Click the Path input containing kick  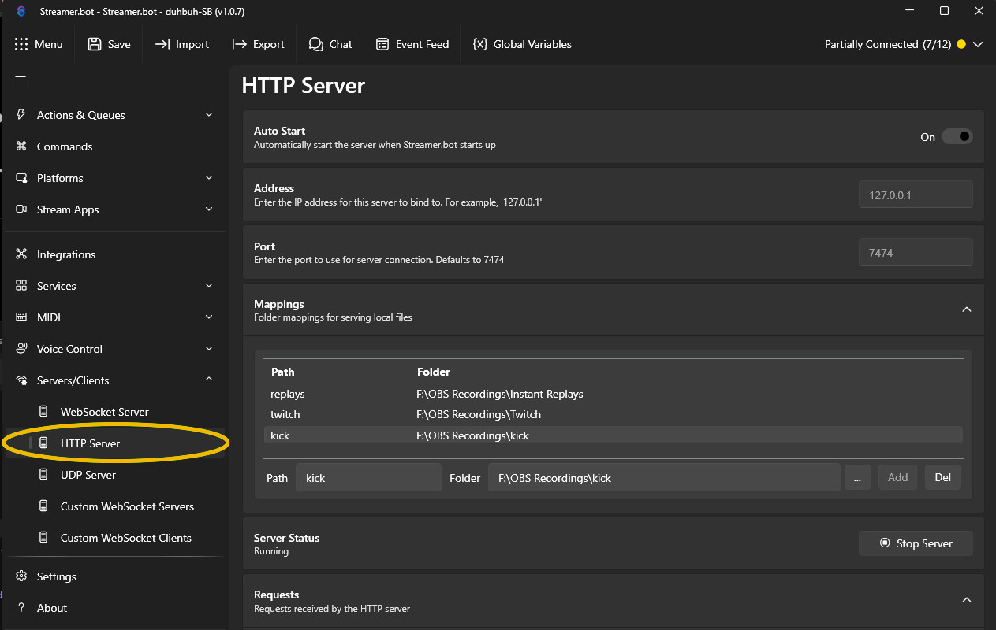368,478
